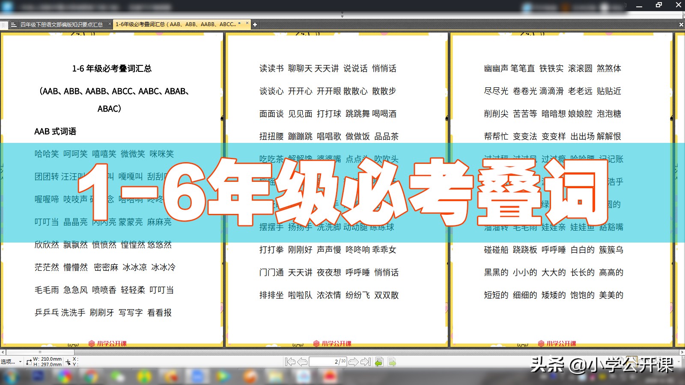This screenshot has width=685, height=385.
Task: Open the 选项 dropdown in the status bar
Action: [11, 362]
